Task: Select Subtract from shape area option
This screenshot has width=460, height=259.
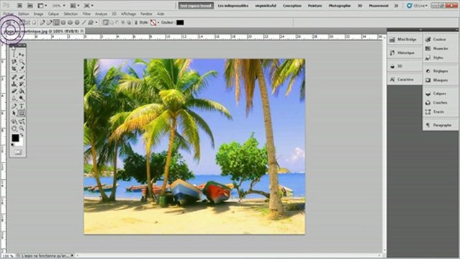Action: [x=117, y=22]
